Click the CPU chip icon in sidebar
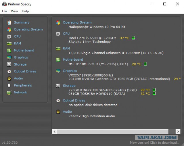Viewport: 184px width, 146px height. coord(9,36)
